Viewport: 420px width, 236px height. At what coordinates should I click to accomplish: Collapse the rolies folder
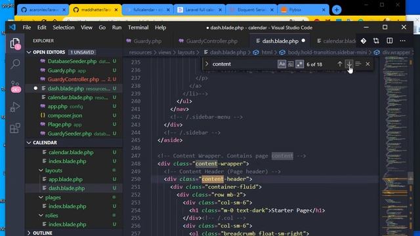coord(41,216)
